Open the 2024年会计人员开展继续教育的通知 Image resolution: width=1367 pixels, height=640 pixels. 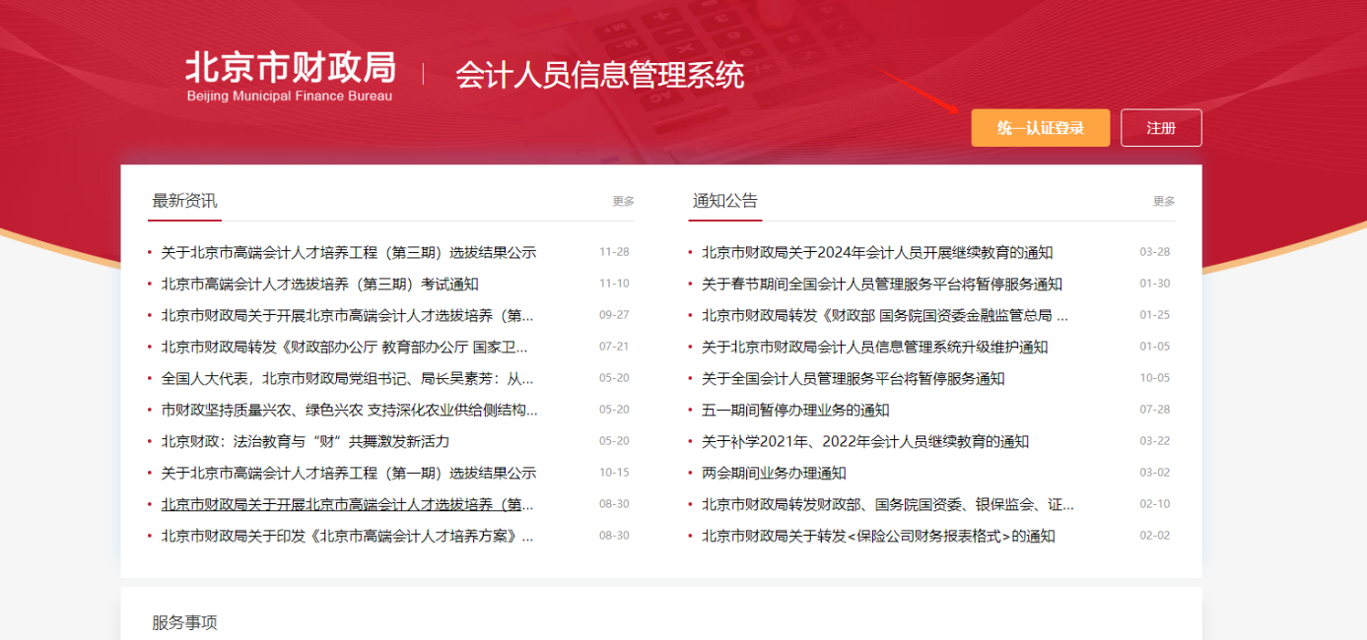875,252
